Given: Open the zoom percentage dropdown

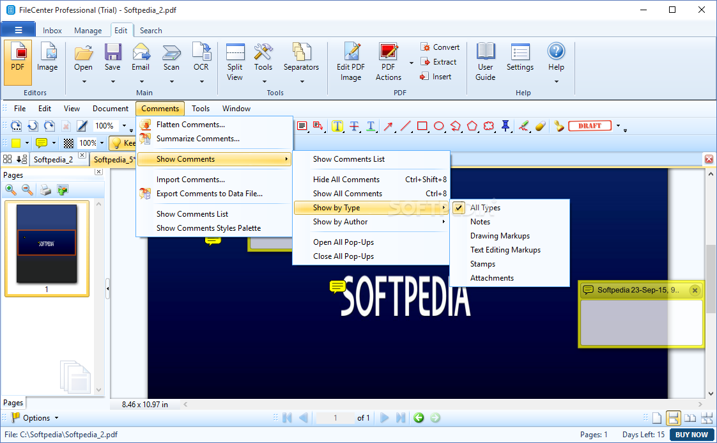Looking at the screenshot, I should (x=124, y=126).
